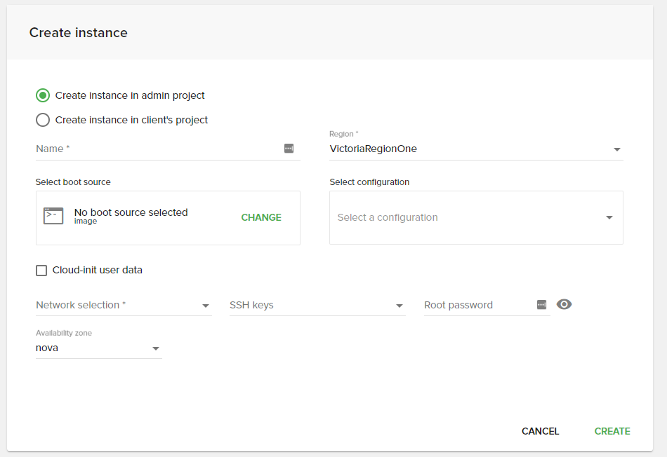Click the terminal boot source icon
Screen dimensions: 667x457
53,216
